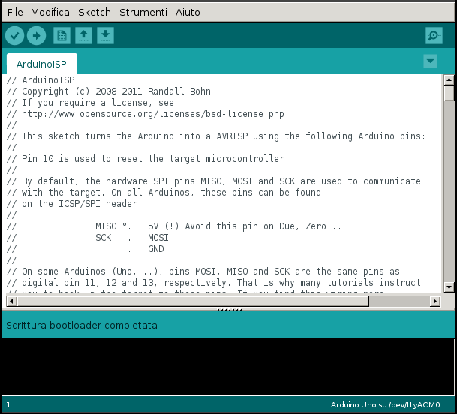This screenshot has height=414, width=457.
Task: Click the 'Scrittura bootloader completata' status message
Action: [x=82, y=325]
